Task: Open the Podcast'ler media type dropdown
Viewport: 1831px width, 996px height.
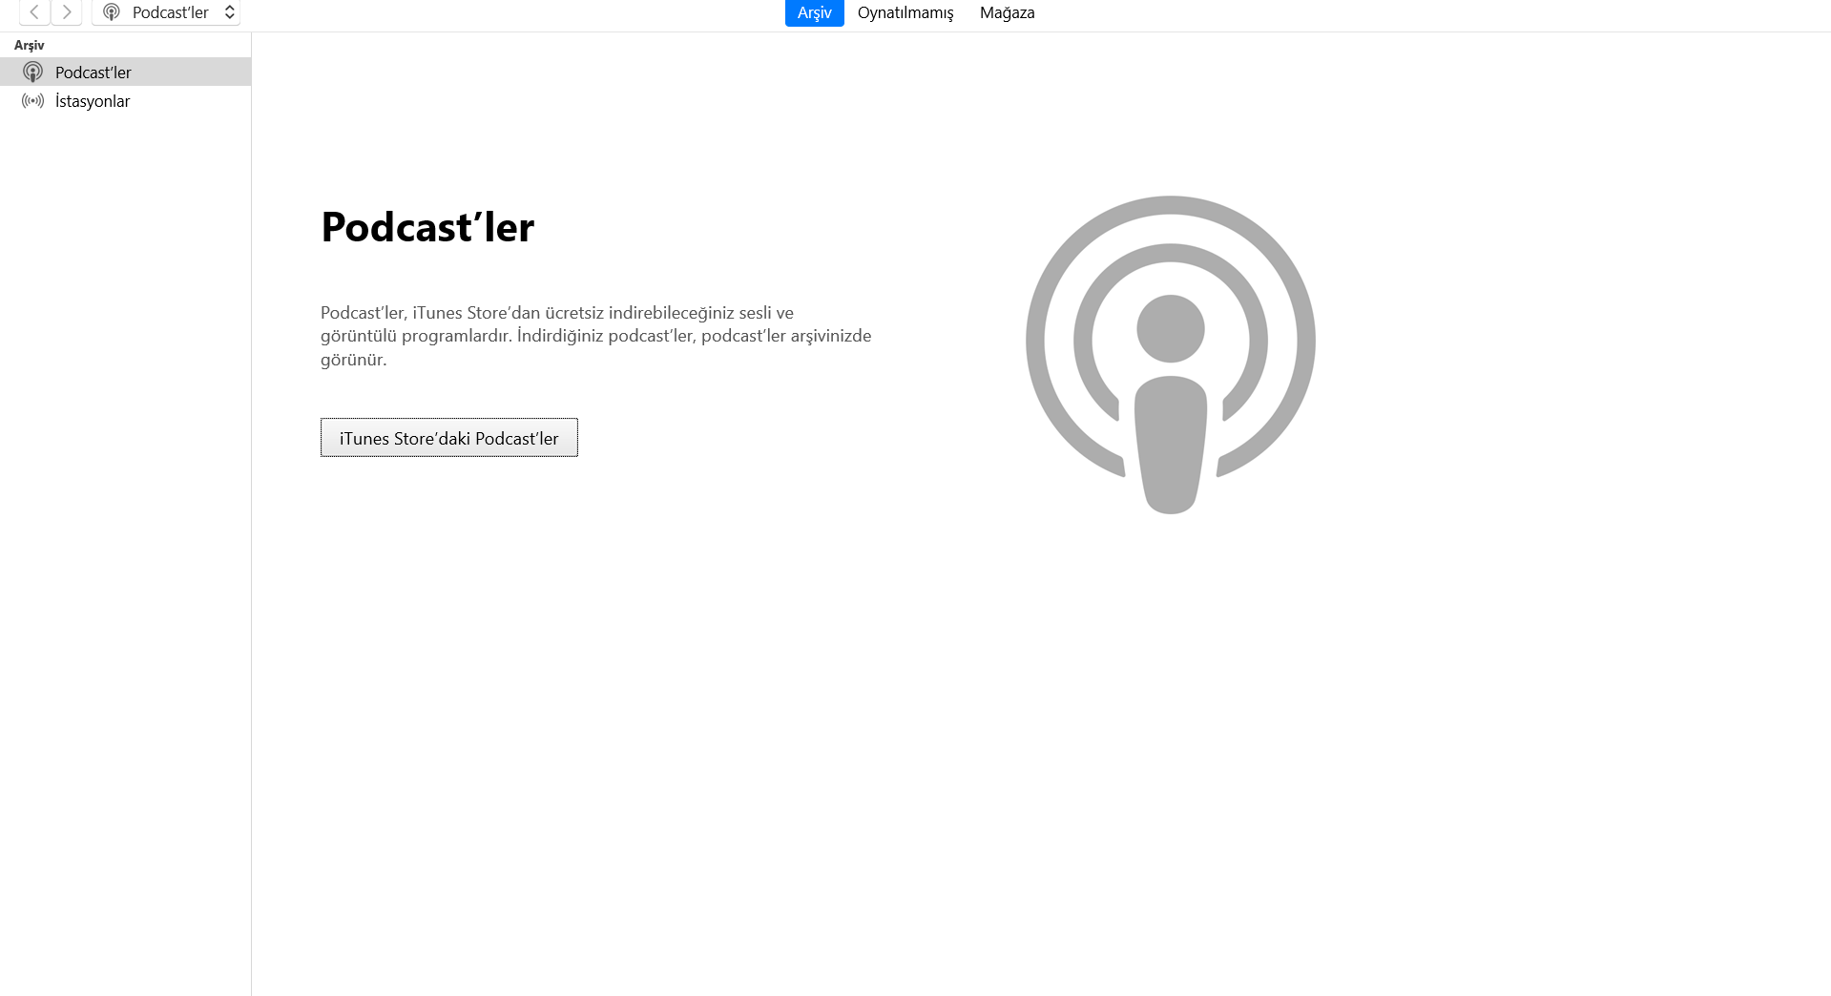Action: point(166,12)
